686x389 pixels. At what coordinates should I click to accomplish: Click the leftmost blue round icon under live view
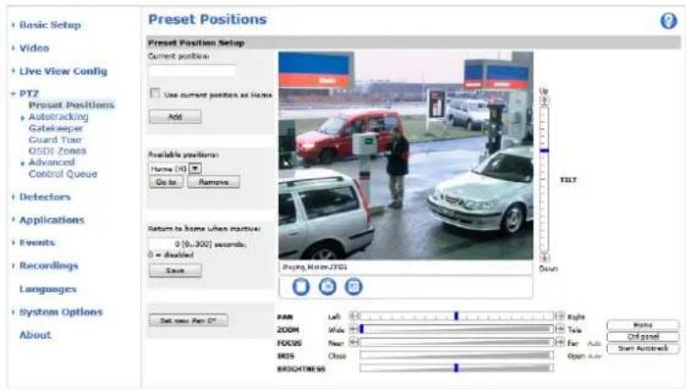click(x=301, y=286)
